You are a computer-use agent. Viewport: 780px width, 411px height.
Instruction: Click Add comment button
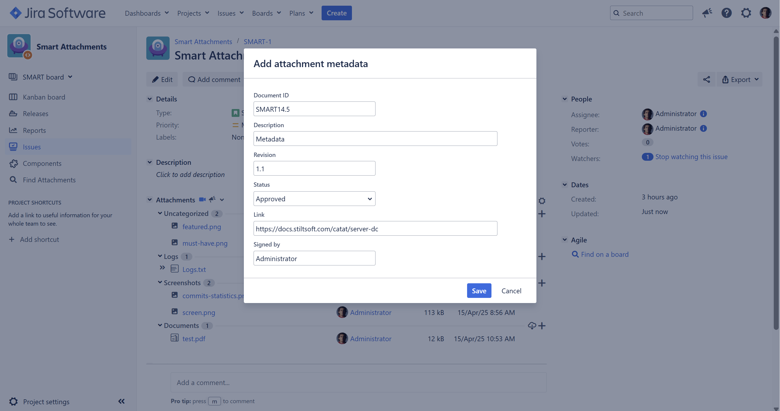[x=214, y=80]
